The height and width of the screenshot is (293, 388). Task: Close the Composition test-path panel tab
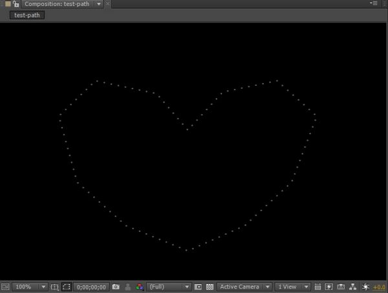(107, 4)
